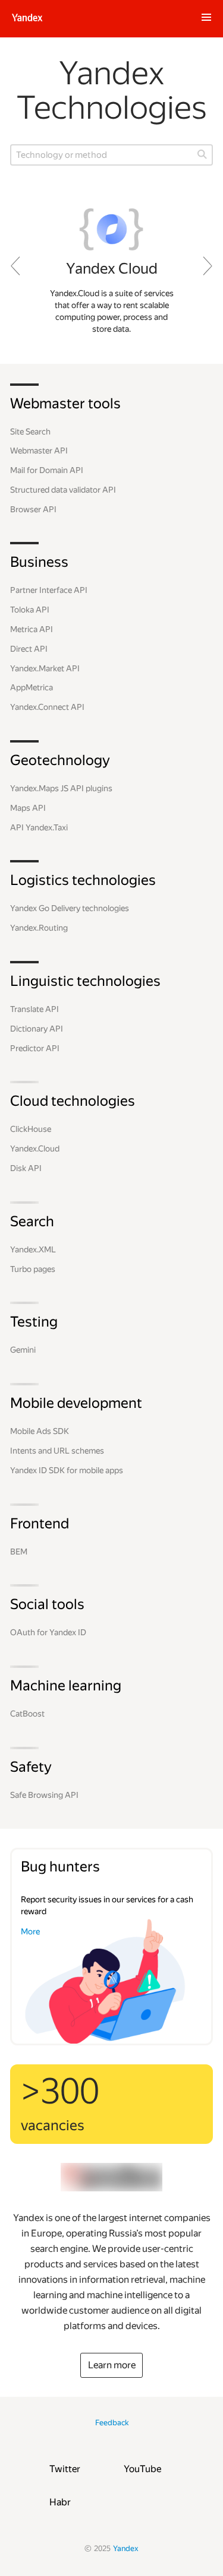This screenshot has height=2576, width=223.
Task: Click the Learn more button
Action: [x=111, y=2364]
